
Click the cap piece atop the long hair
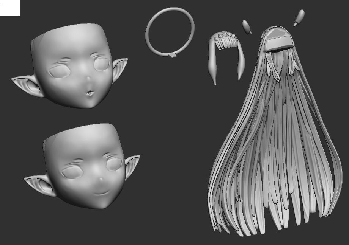point(279,39)
